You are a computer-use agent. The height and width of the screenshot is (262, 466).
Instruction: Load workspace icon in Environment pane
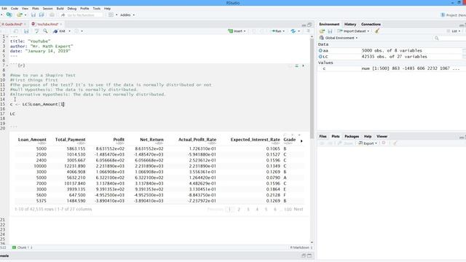pos(322,31)
